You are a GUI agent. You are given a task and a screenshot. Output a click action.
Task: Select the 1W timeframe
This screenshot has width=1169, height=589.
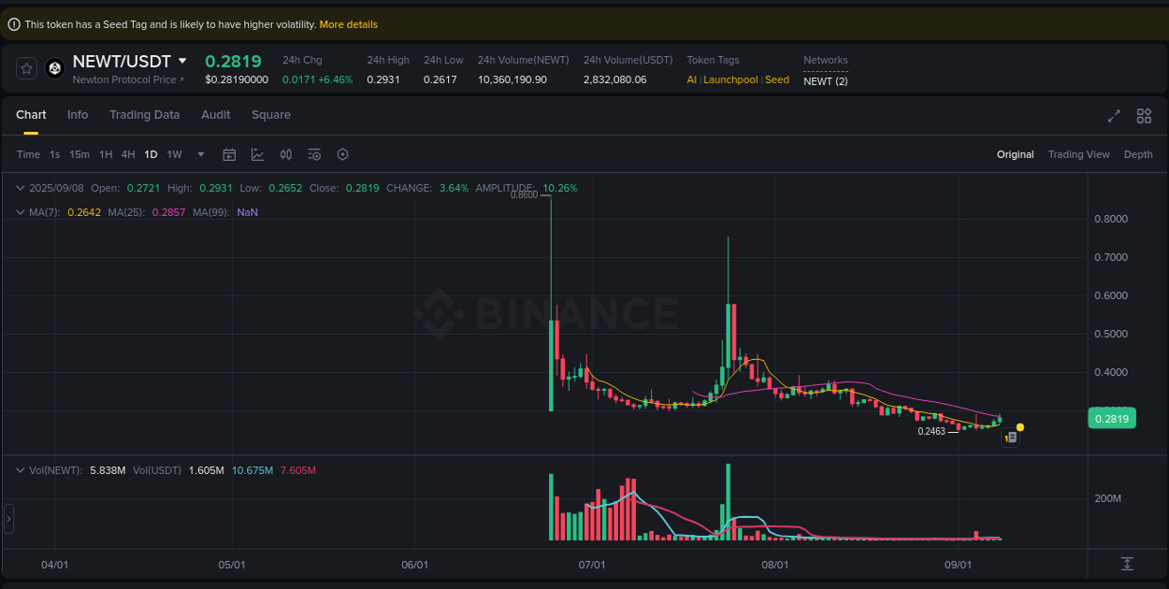pyautogui.click(x=174, y=154)
